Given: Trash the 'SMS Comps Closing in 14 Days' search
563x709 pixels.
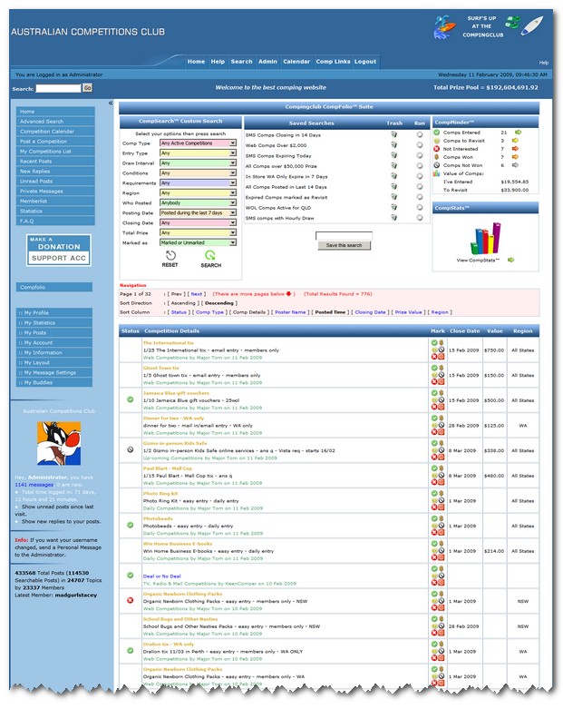Looking at the screenshot, I should [394, 134].
